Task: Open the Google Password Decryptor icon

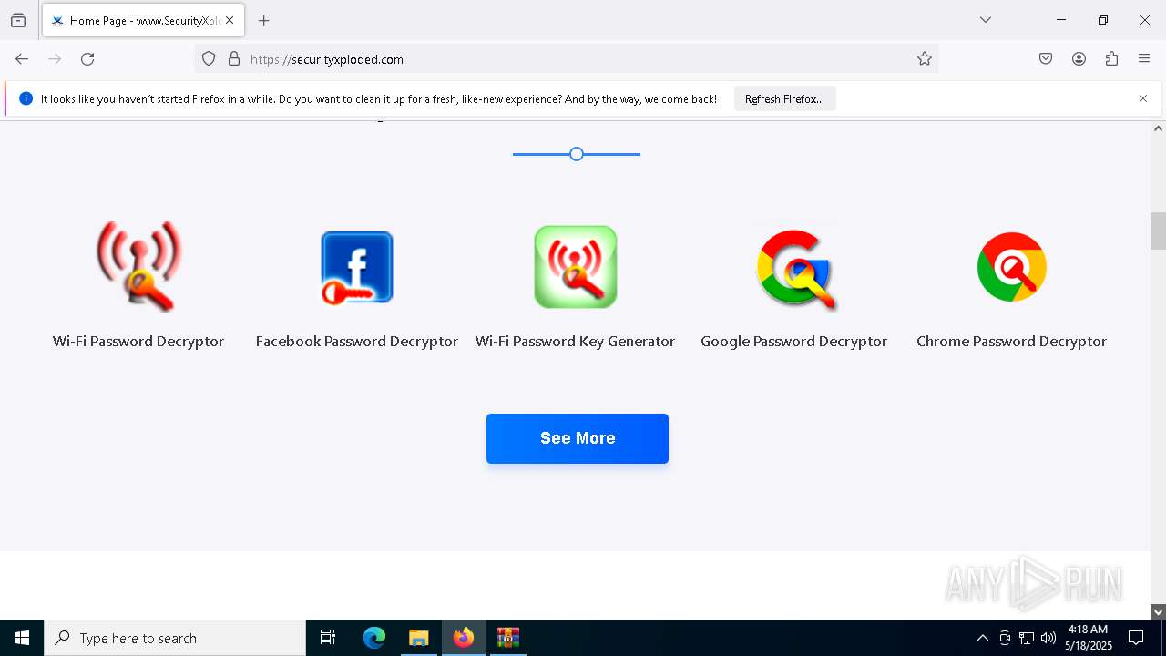Action: [x=795, y=270]
